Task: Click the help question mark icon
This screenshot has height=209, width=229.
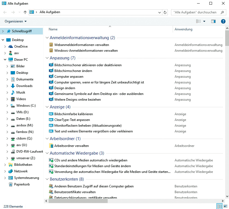Action: tap(223, 21)
